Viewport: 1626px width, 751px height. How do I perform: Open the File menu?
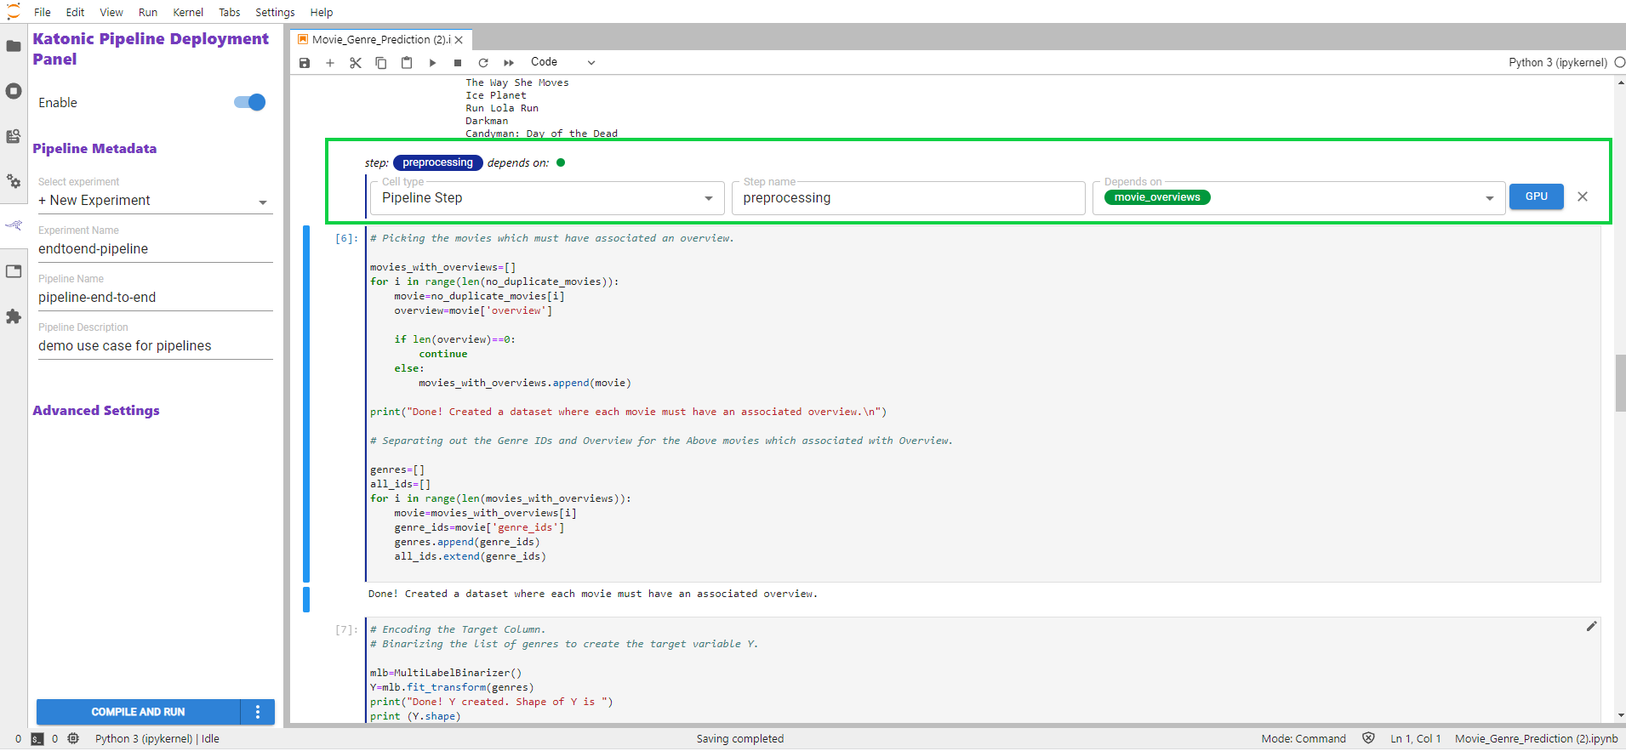coord(43,12)
